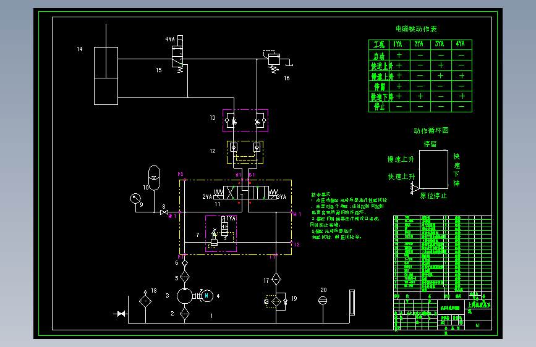Select check valve symbol 6 above filter
The width and height of the screenshot is (536, 347).
coord(185,263)
